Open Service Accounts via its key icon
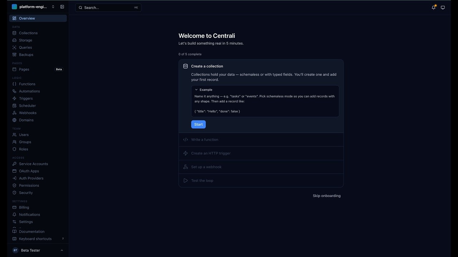458x257 pixels. [x=14, y=164]
